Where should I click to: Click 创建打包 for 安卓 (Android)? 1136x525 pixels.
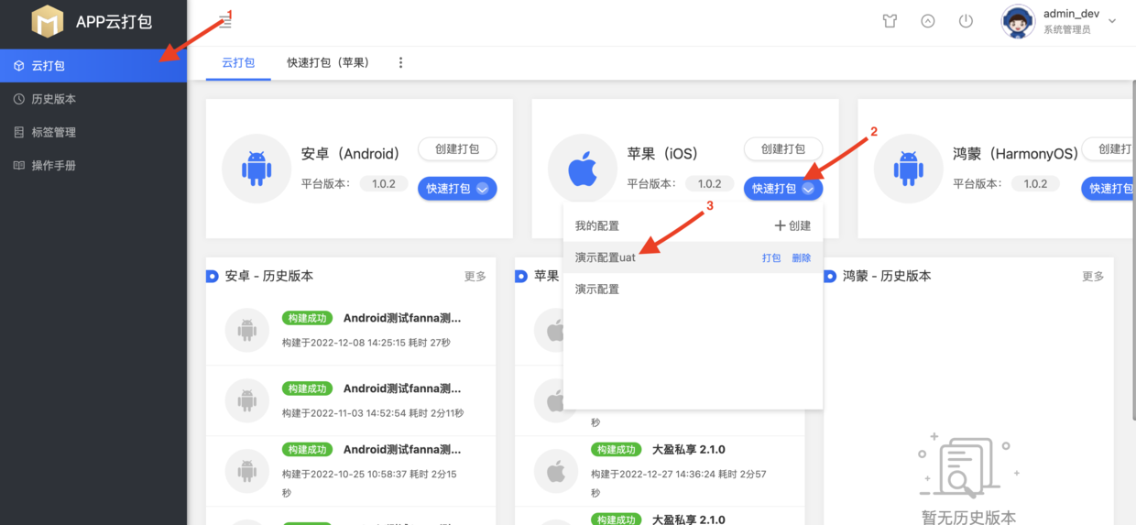[457, 149]
